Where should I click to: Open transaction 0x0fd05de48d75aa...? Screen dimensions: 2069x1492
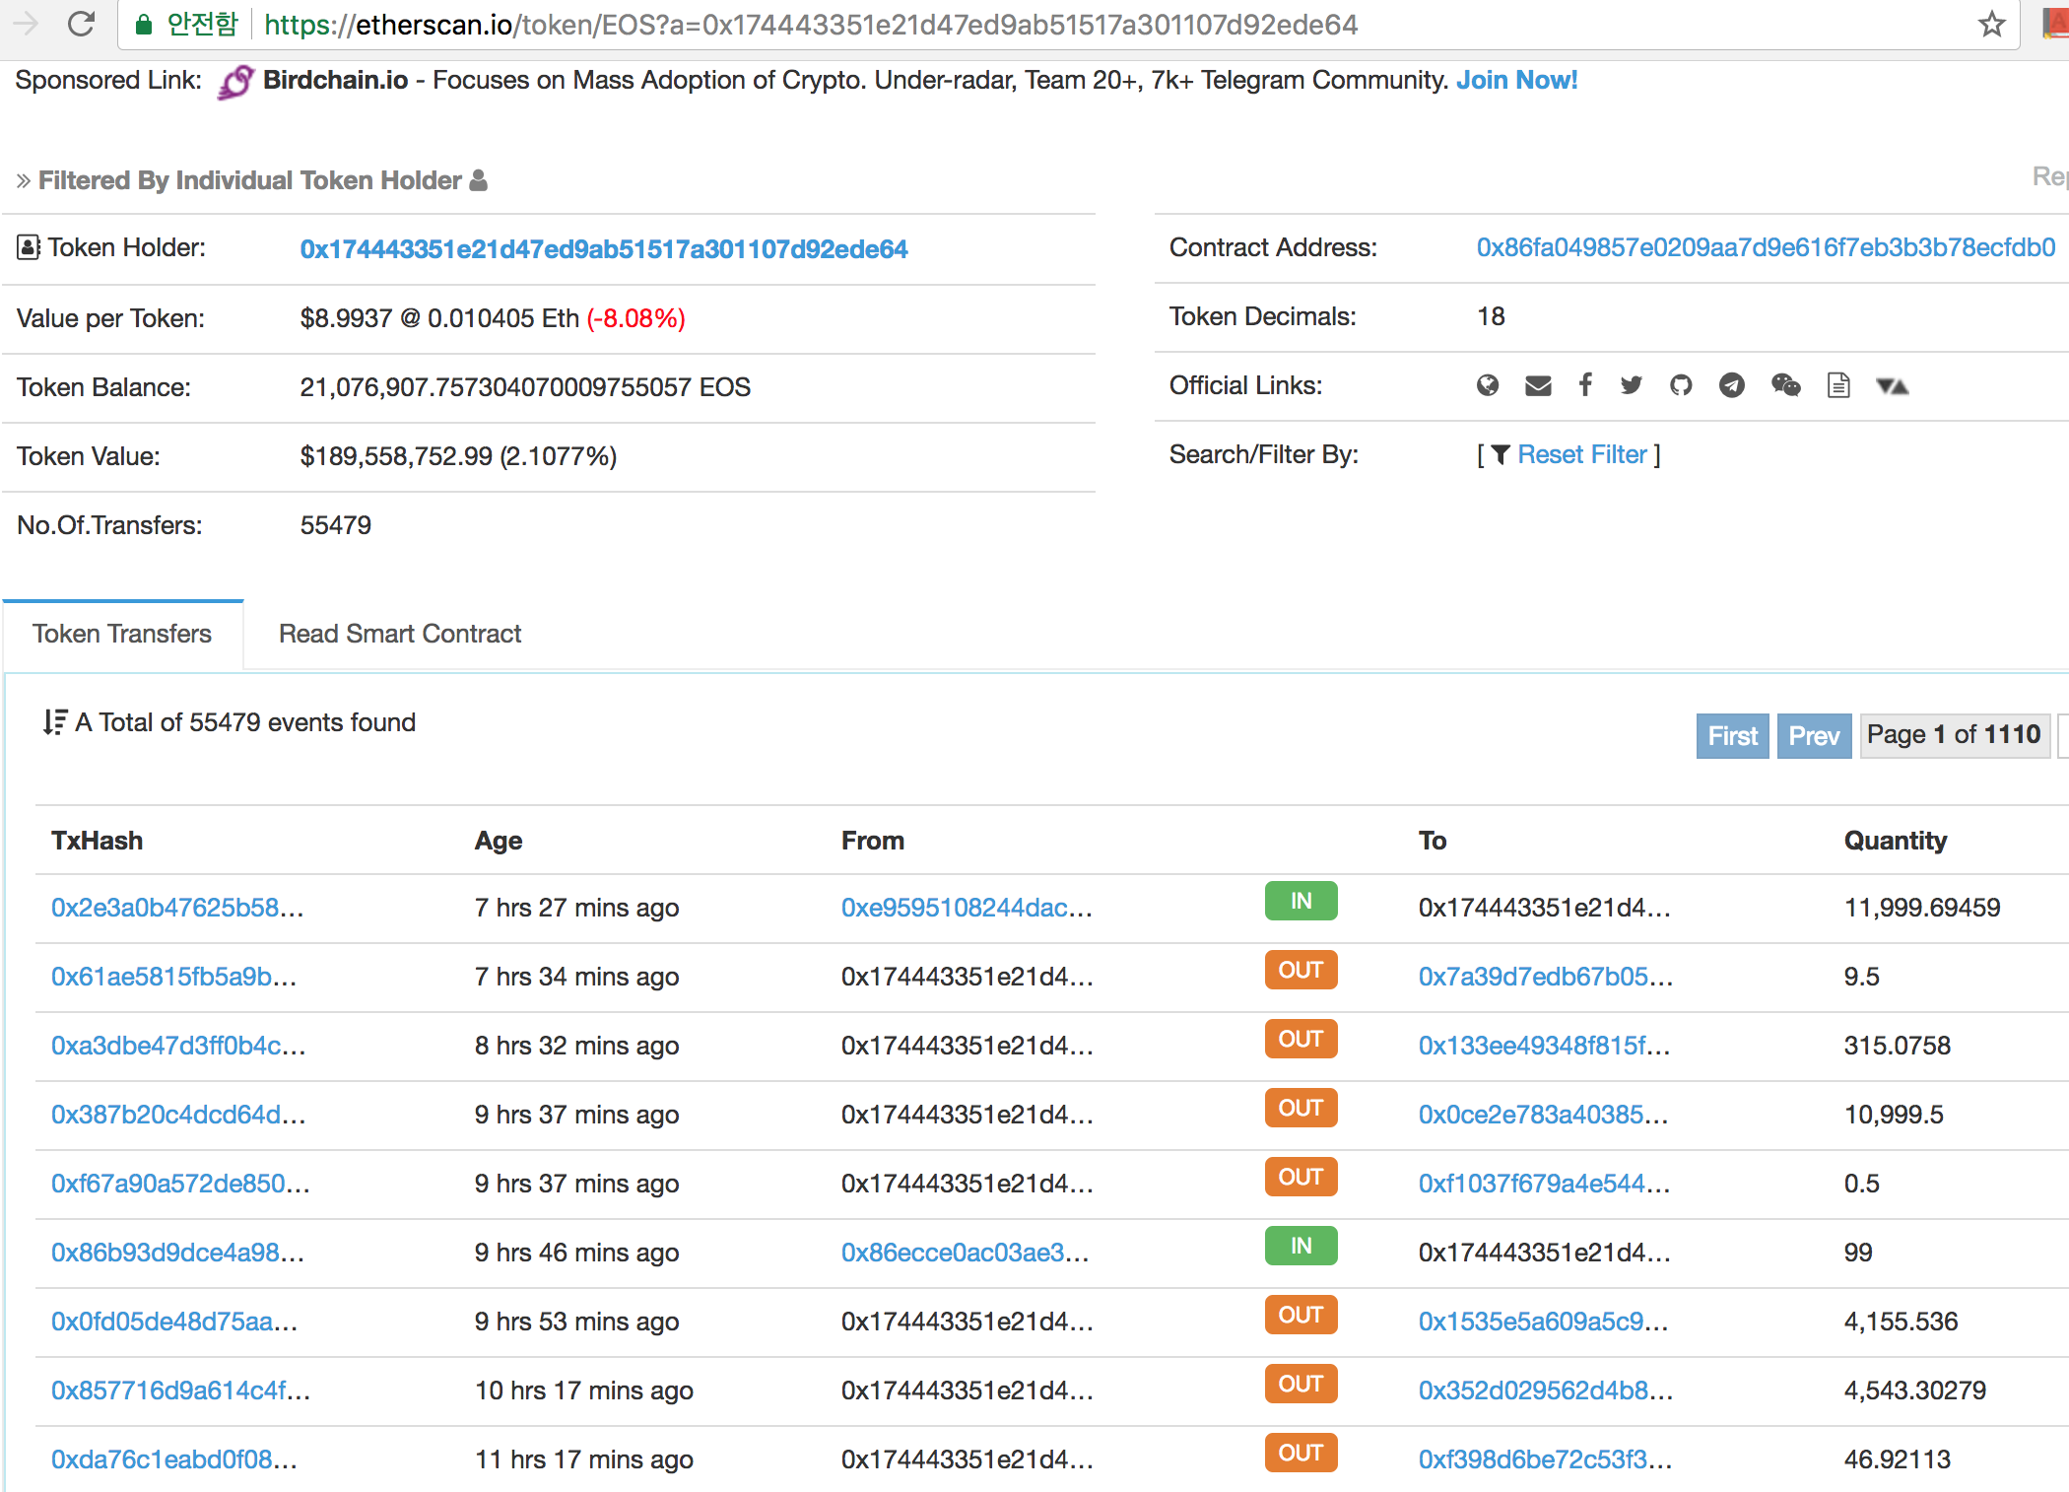[174, 1322]
